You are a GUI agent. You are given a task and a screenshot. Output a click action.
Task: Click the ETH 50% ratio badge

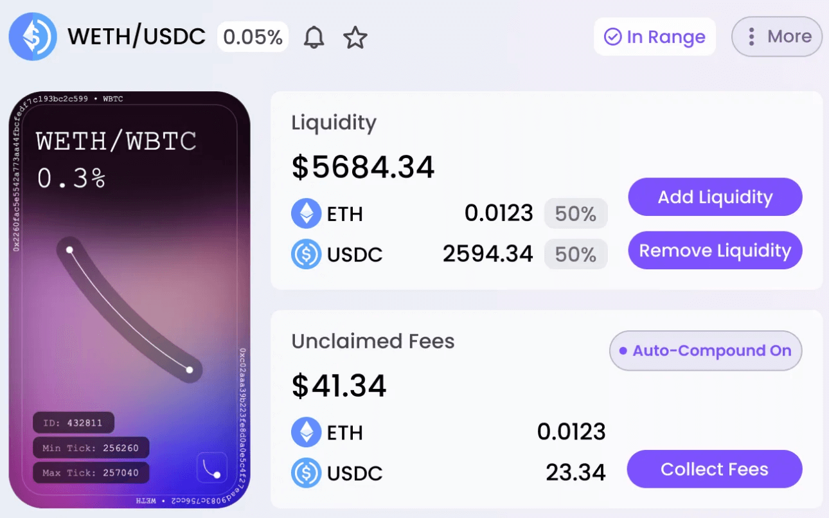point(575,213)
